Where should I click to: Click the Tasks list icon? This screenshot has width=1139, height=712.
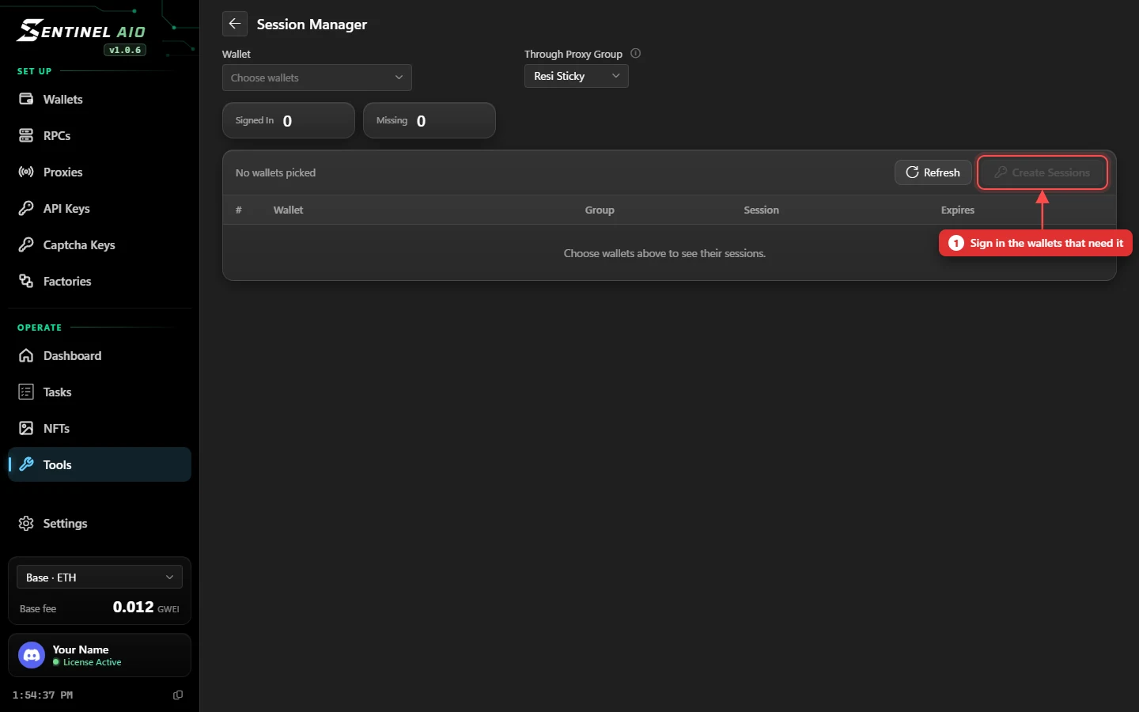pos(26,392)
